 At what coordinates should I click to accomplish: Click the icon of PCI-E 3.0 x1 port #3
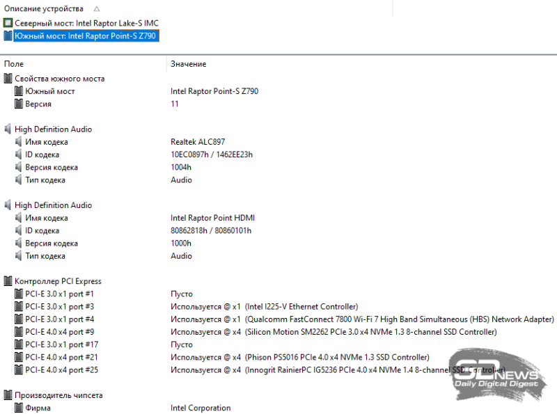tap(19, 306)
